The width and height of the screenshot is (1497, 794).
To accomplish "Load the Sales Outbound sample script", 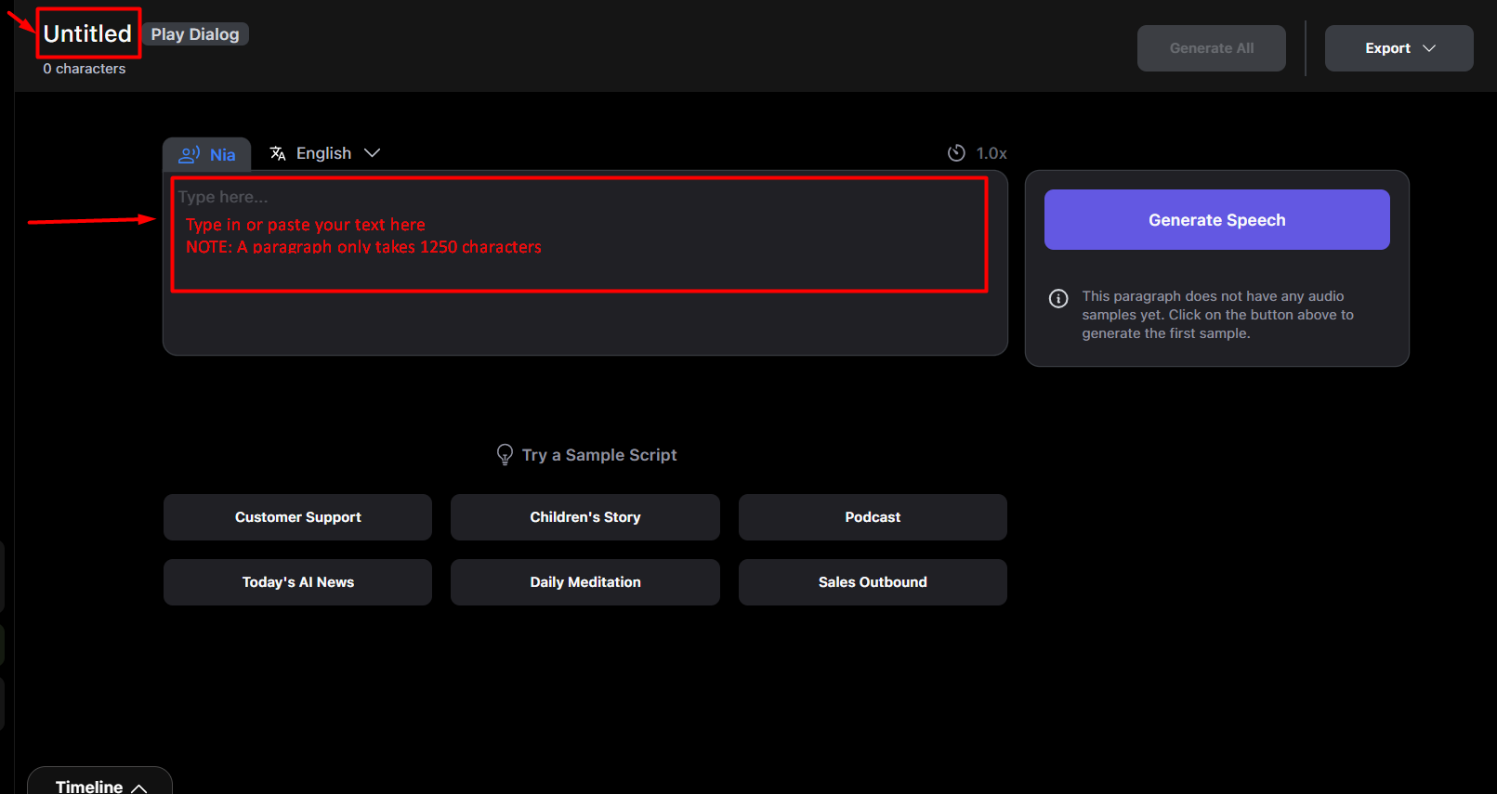I will 873,582.
